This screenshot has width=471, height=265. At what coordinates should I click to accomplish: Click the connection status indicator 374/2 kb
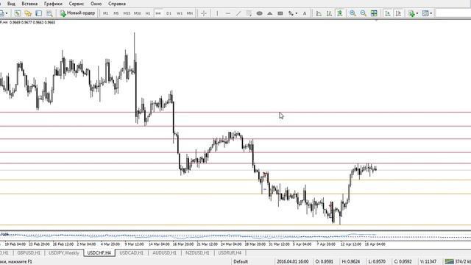coord(458,261)
